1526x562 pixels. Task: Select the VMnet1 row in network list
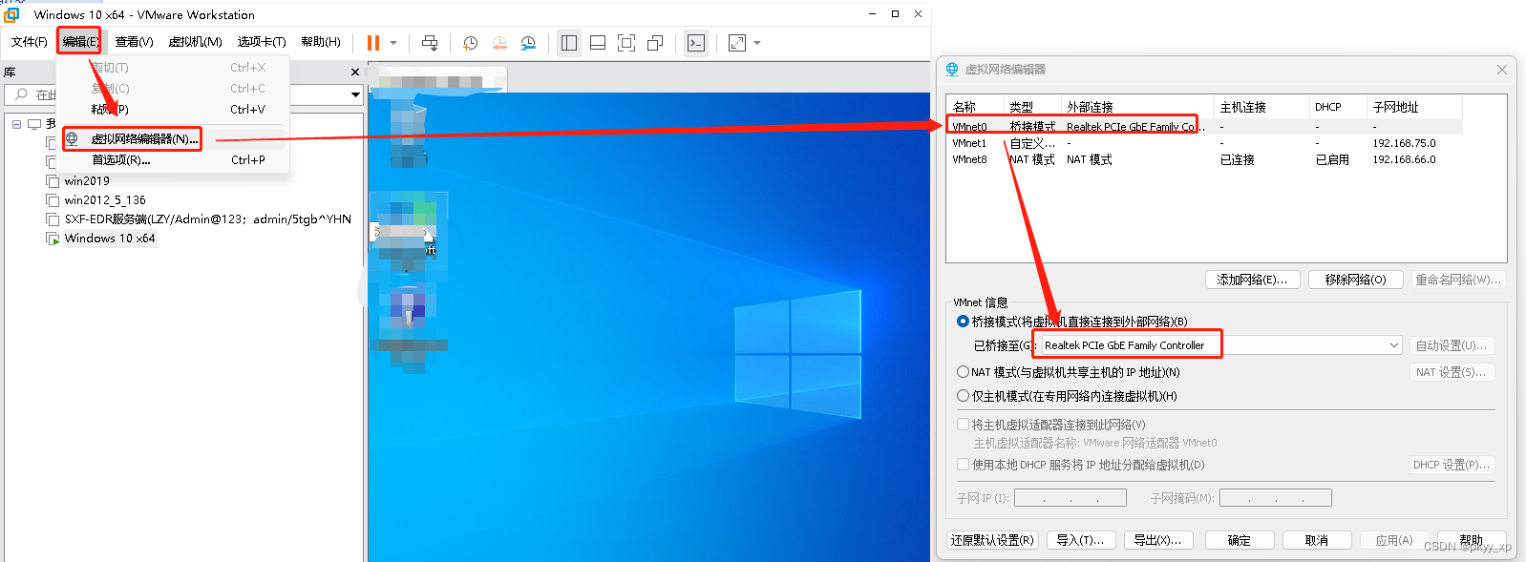1204,143
